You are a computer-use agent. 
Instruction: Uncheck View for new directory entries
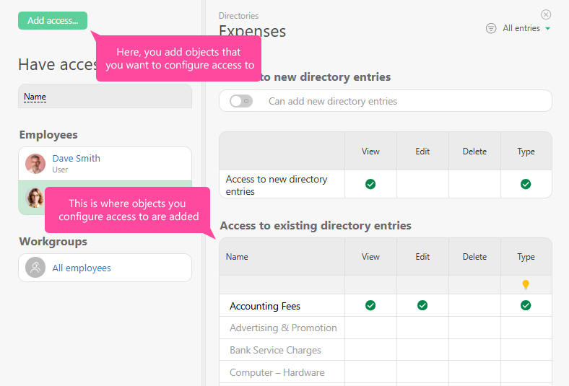click(x=370, y=185)
